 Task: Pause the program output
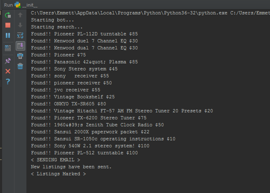pos(8,35)
